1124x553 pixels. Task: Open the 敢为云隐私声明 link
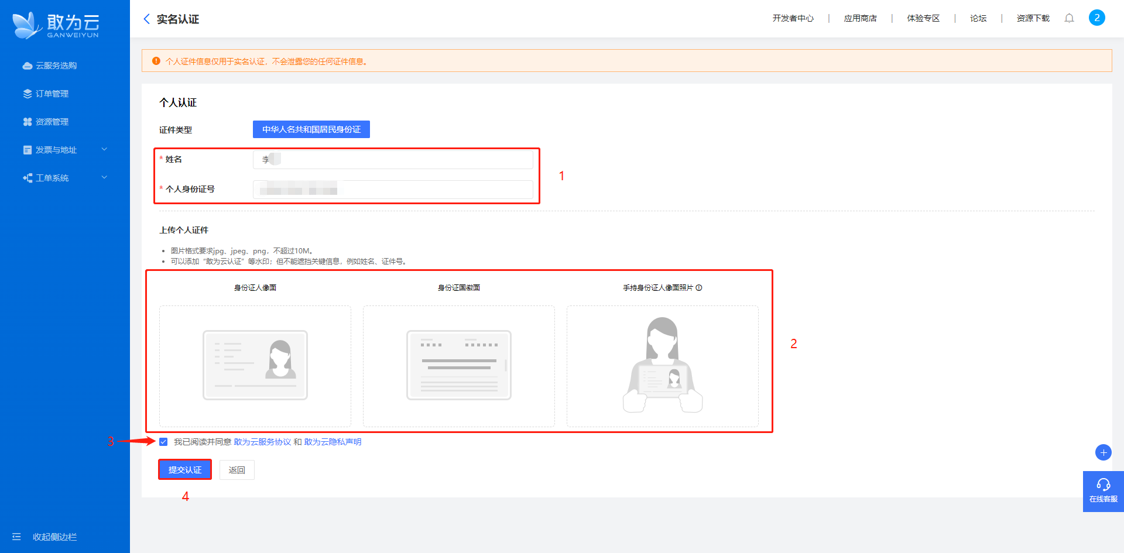tap(333, 442)
